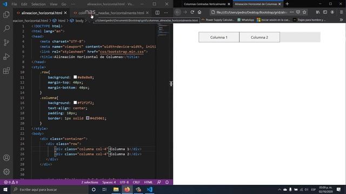Open File Explorer from taskbar
This screenshot has height=194, width=346.
[x=116, y=189]
